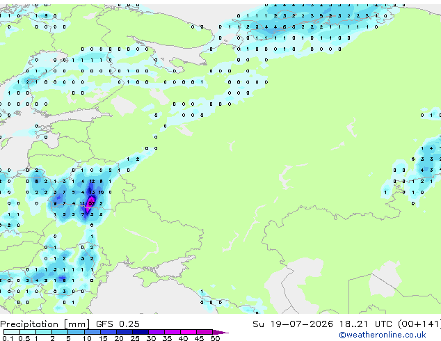
Task: Click the 30–35 mm purple legend swatch
Action: coord(156,332)
